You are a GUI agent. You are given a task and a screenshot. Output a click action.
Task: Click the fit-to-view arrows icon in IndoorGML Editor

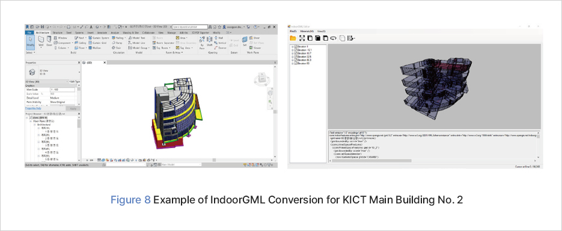coord(302,38)
